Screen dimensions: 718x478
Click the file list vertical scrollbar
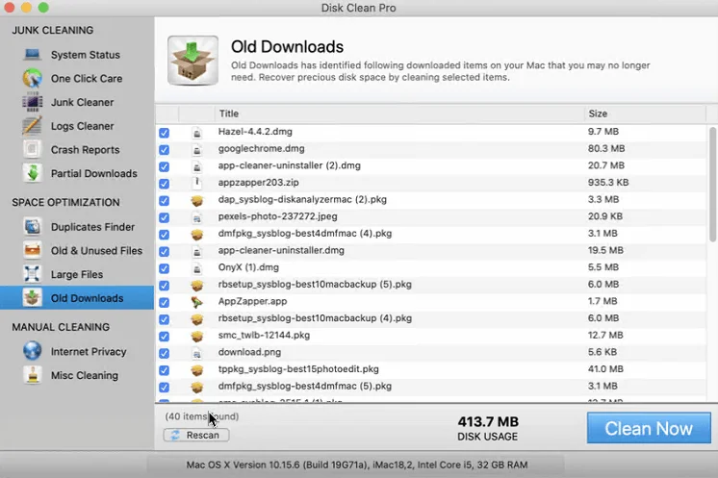click(712, 185)
